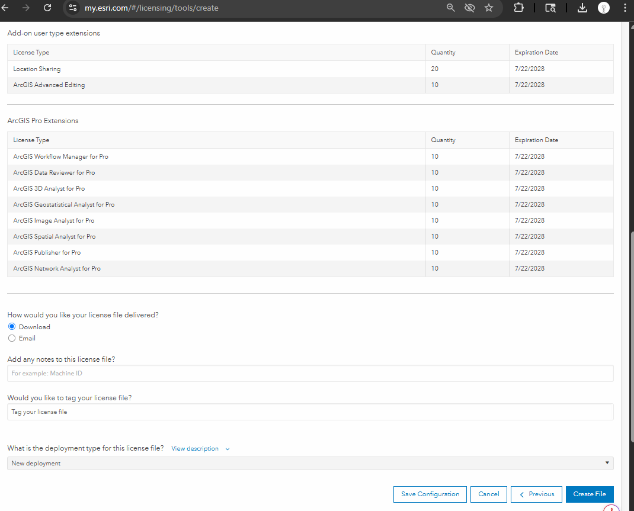Reload the page with the browser refresh icon
Screen dimensions: 634x511
[x=47, y=8]
